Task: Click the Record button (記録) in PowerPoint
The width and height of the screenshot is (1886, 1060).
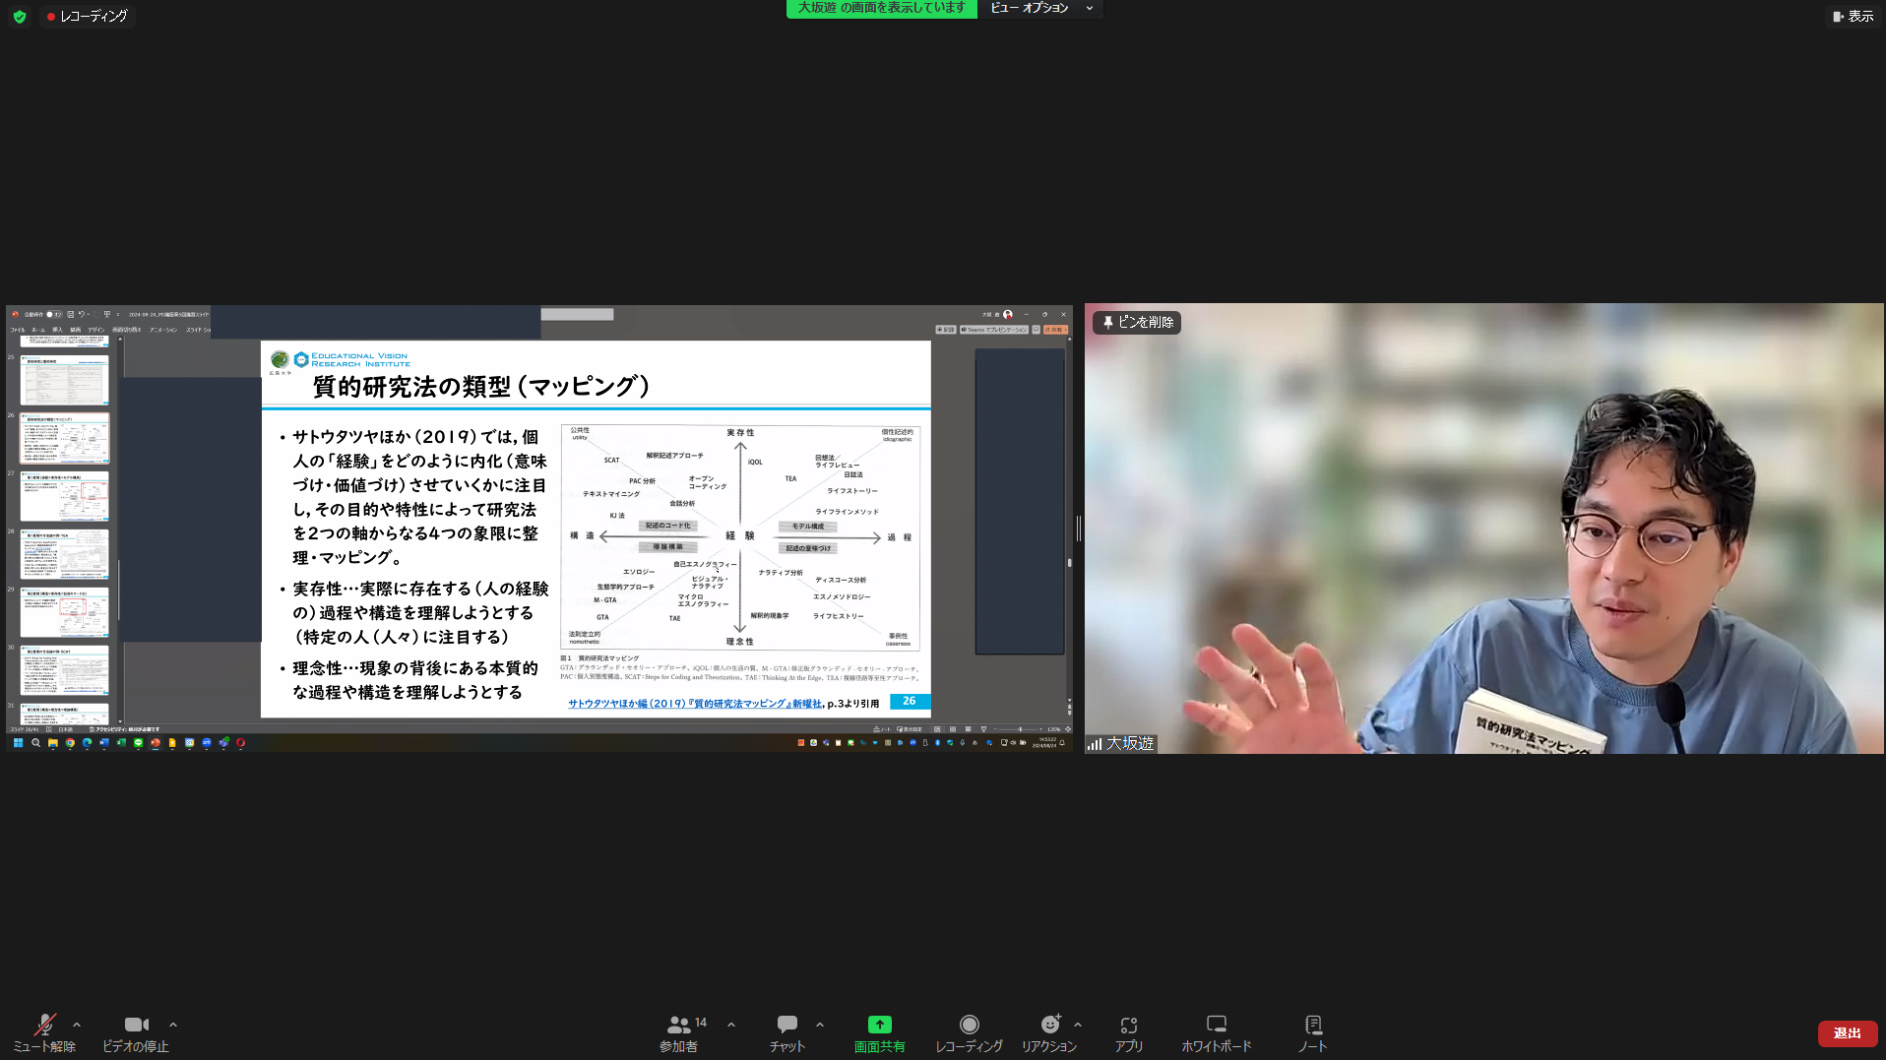Action: click(946, 330)
